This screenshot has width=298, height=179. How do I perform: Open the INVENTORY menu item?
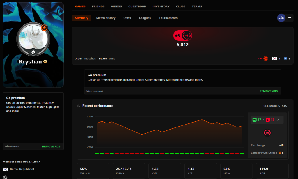click(x=161, y=6)
